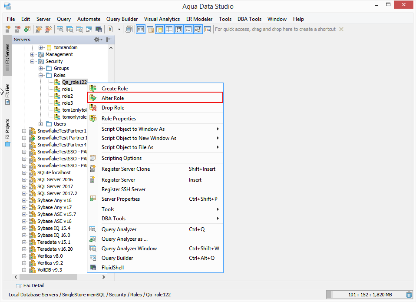416x302 pixels.
Task: Choose Scripting Options in the context menu
Action: coord(155,158)
